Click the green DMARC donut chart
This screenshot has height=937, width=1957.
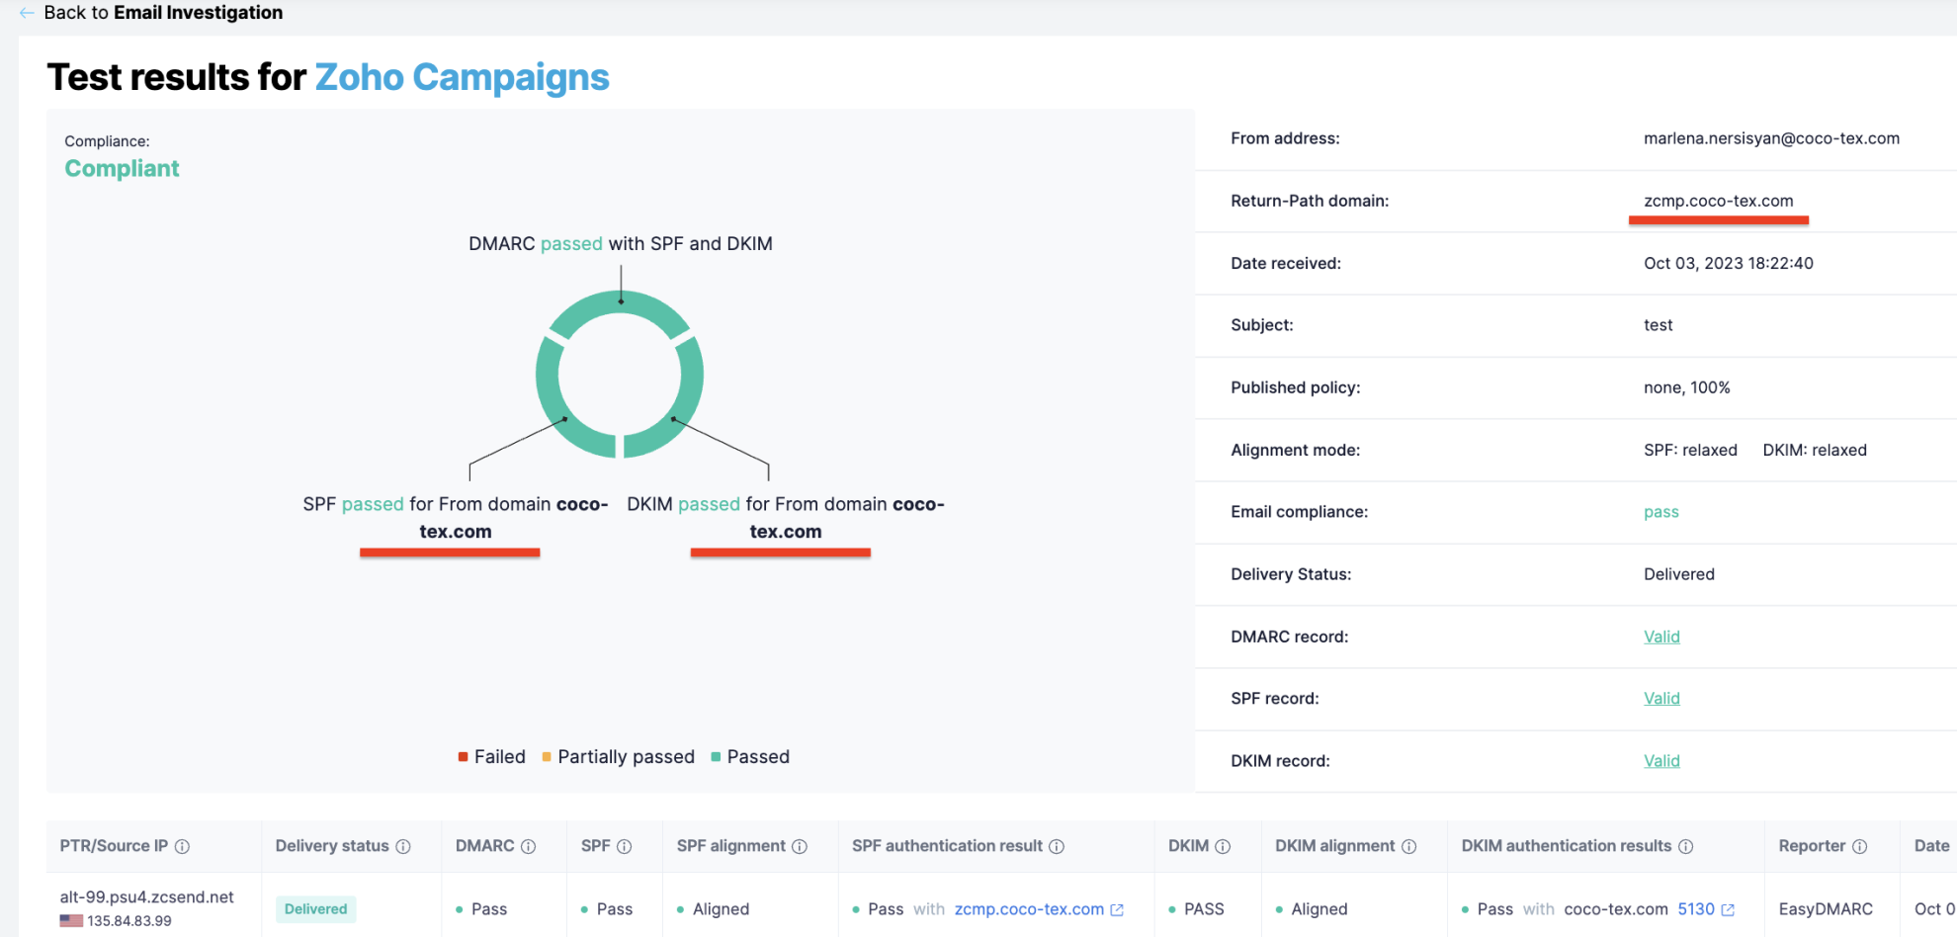(x=620, y=375)
